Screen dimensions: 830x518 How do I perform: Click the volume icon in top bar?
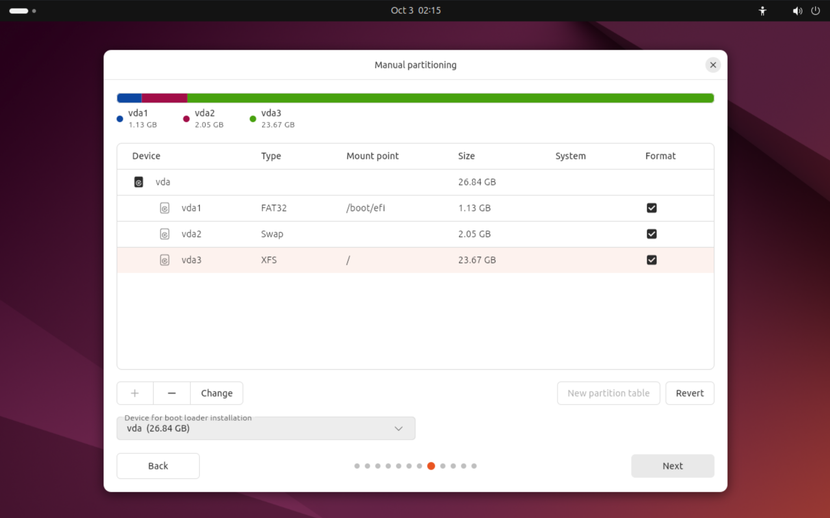click(797, 11)
